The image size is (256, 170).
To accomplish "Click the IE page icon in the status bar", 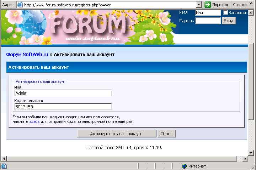I will pos(4,166).
